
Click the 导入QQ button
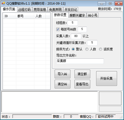pos(62,74)
